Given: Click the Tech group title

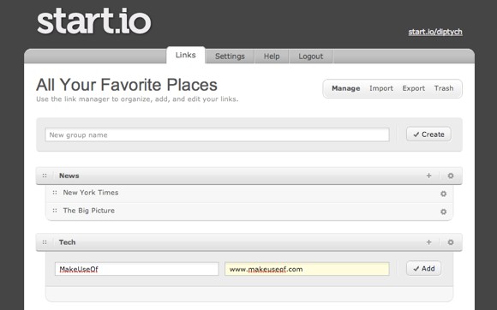Looking at the screenshot, I should pos(67,242).
